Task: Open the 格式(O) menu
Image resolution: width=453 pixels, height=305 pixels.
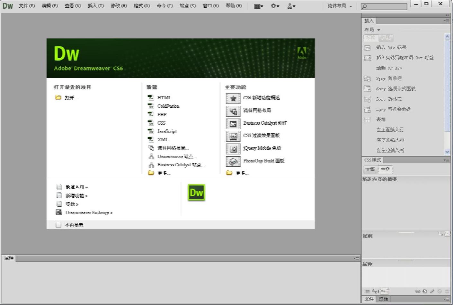Action: [x=142, y=6]
